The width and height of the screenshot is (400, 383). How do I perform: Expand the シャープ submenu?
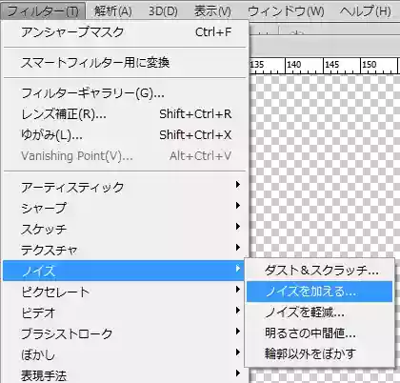click(125, 208)
